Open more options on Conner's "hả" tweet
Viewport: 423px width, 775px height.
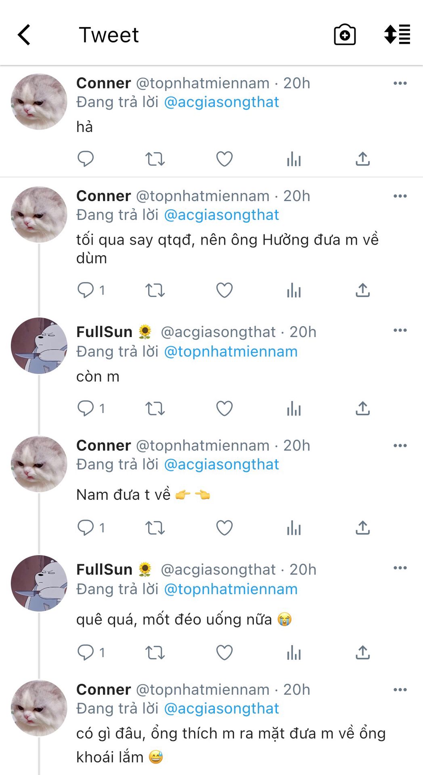400,83
